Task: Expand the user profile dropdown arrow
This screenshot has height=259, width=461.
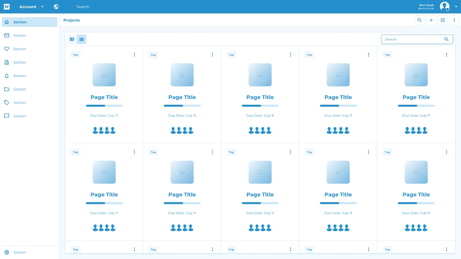Action: click(x=456, y=7)
